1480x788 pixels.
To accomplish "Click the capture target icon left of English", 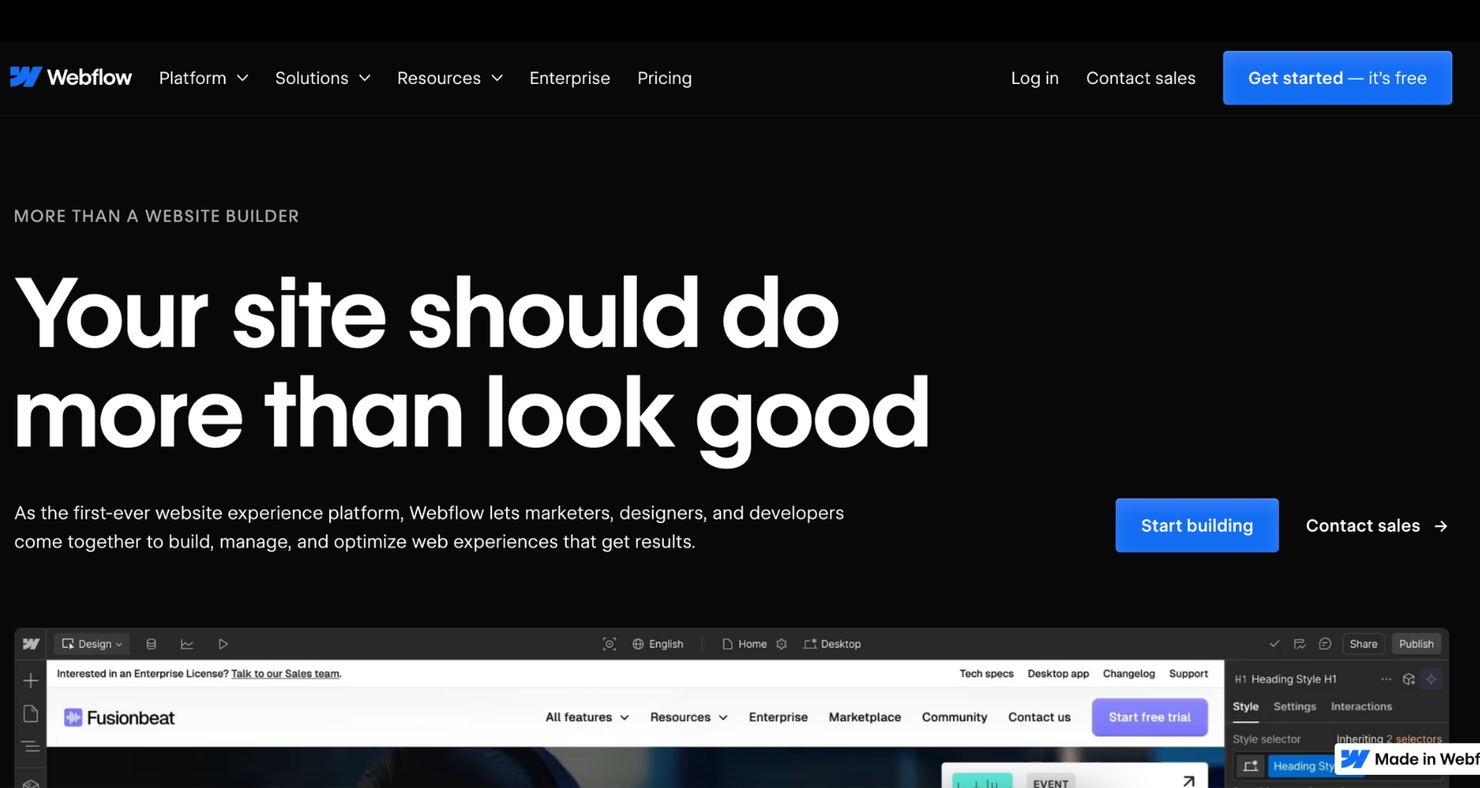I will (609, 644).
